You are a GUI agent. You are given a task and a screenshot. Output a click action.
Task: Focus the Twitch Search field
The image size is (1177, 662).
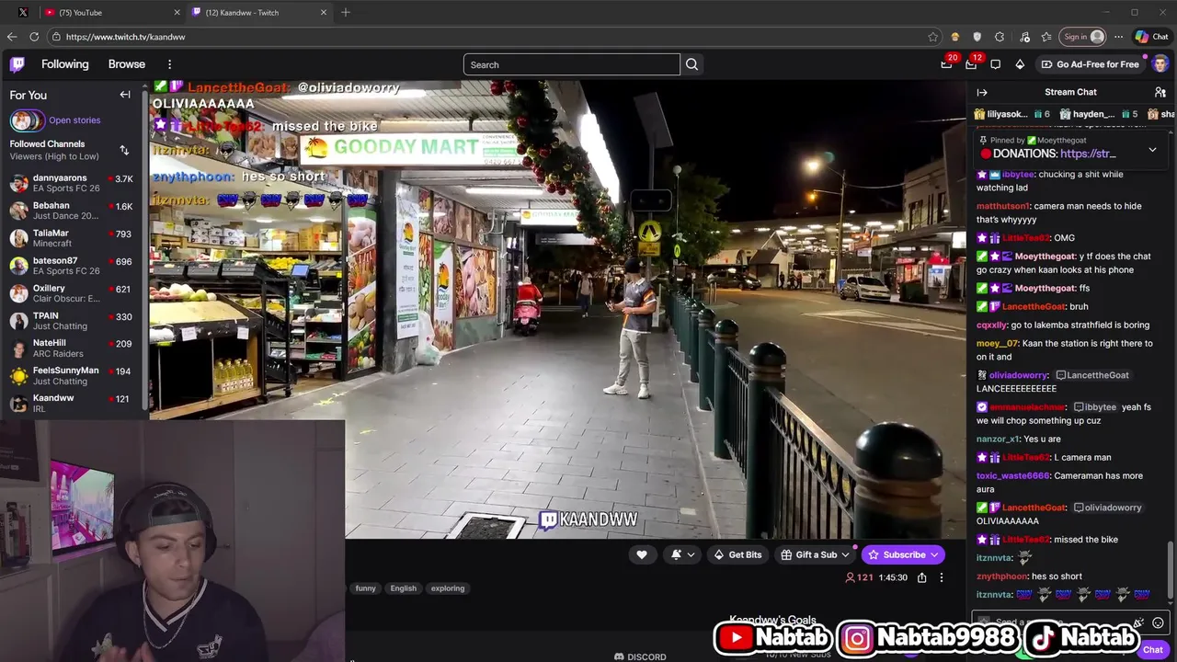pyautogui.click(x=571, y=64)
